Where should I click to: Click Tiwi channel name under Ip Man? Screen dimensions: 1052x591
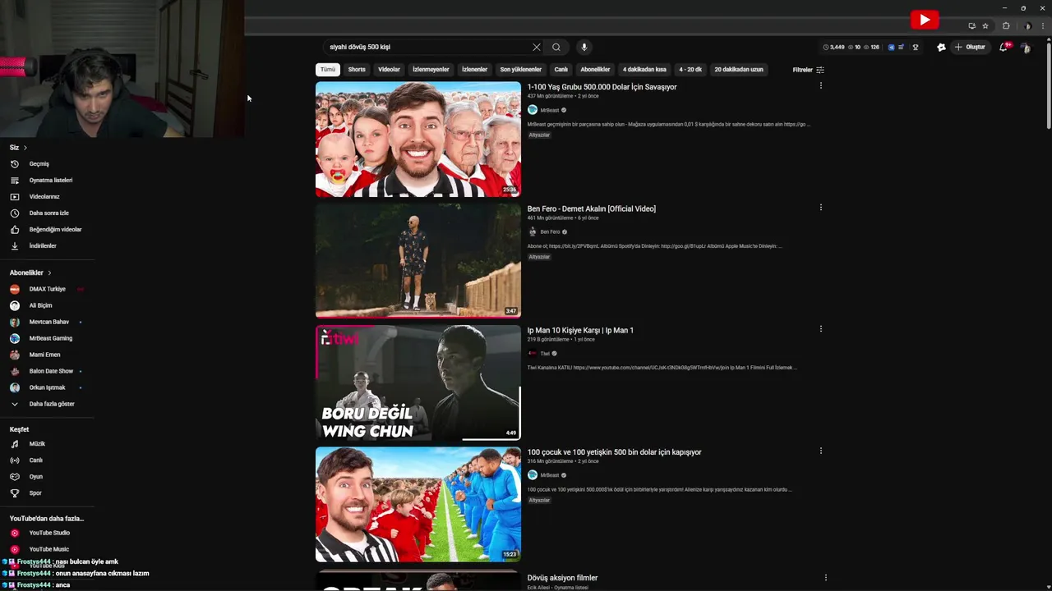(545, 354)
